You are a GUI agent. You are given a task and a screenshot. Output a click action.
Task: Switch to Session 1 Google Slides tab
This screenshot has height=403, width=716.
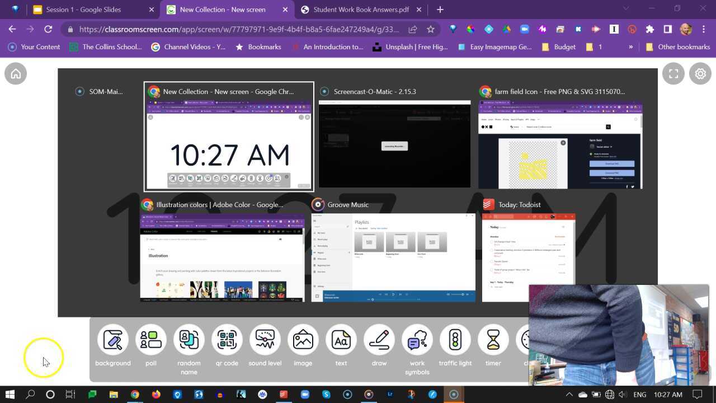(x=84, y=10)
